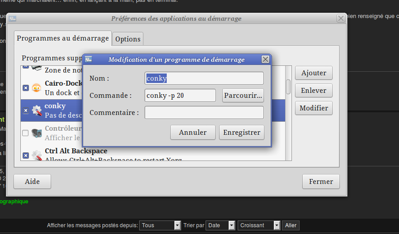Click window menu icon of Modification dialog

tap(88, 60)
